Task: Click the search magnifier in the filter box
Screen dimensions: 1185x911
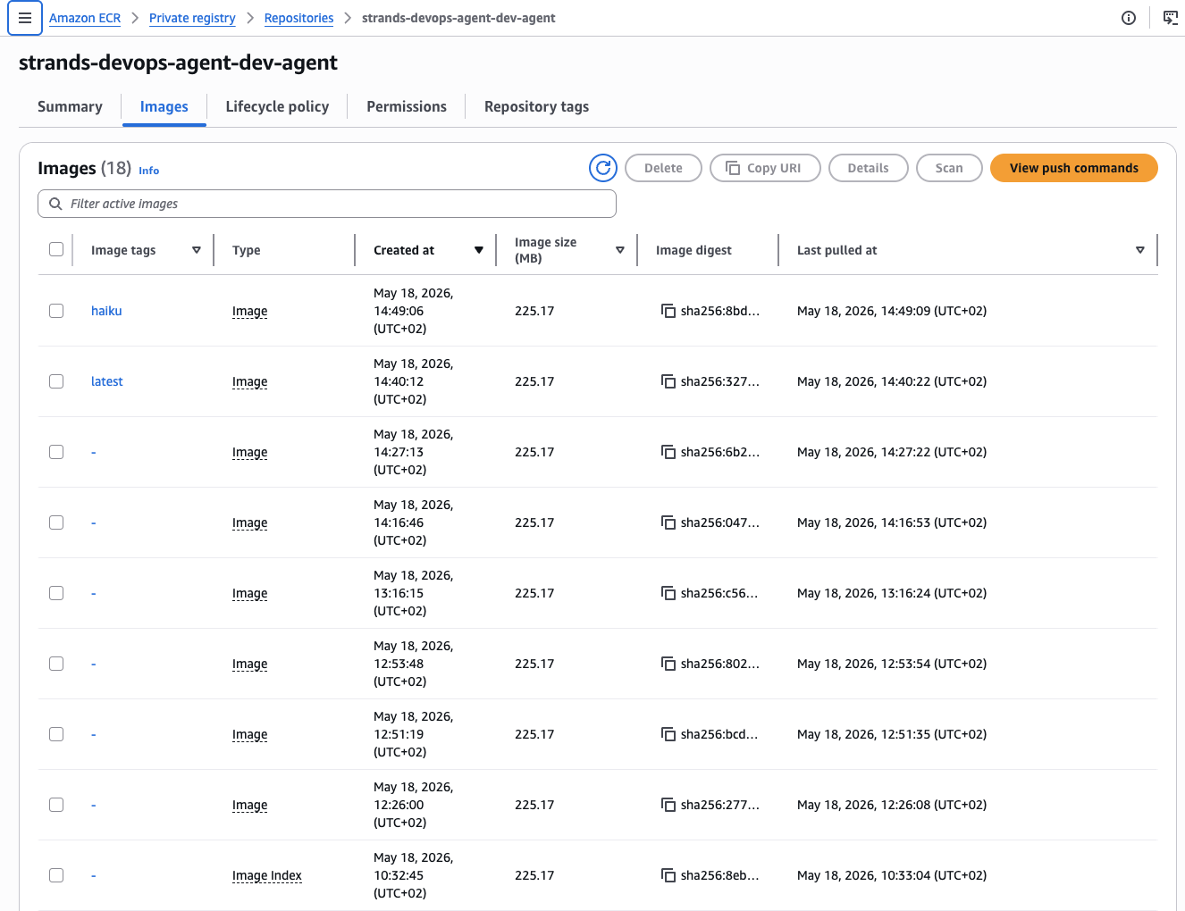Action: [55, 204]
